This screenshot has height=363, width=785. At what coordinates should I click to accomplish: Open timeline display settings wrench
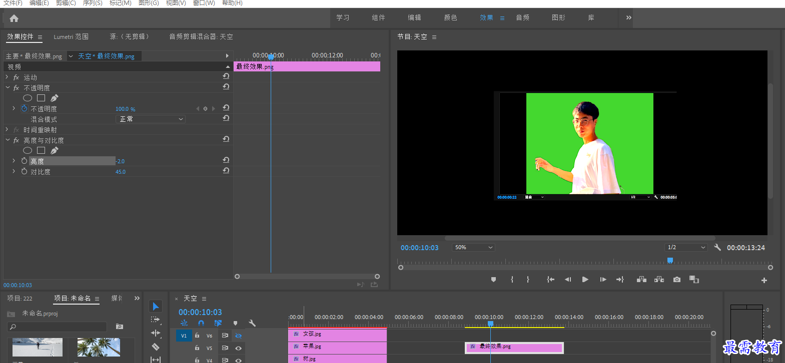(252, 323)
